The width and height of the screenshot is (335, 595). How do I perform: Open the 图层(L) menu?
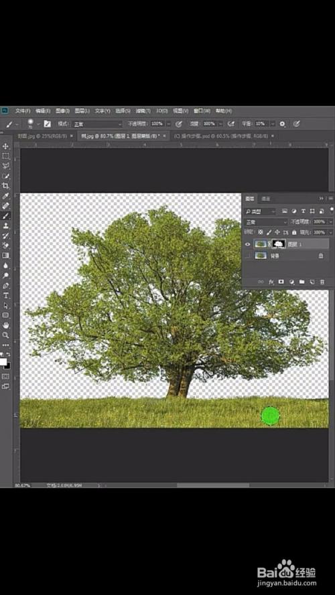pos(82,111)
